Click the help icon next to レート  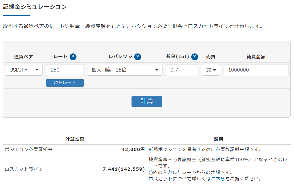point(73,57)
